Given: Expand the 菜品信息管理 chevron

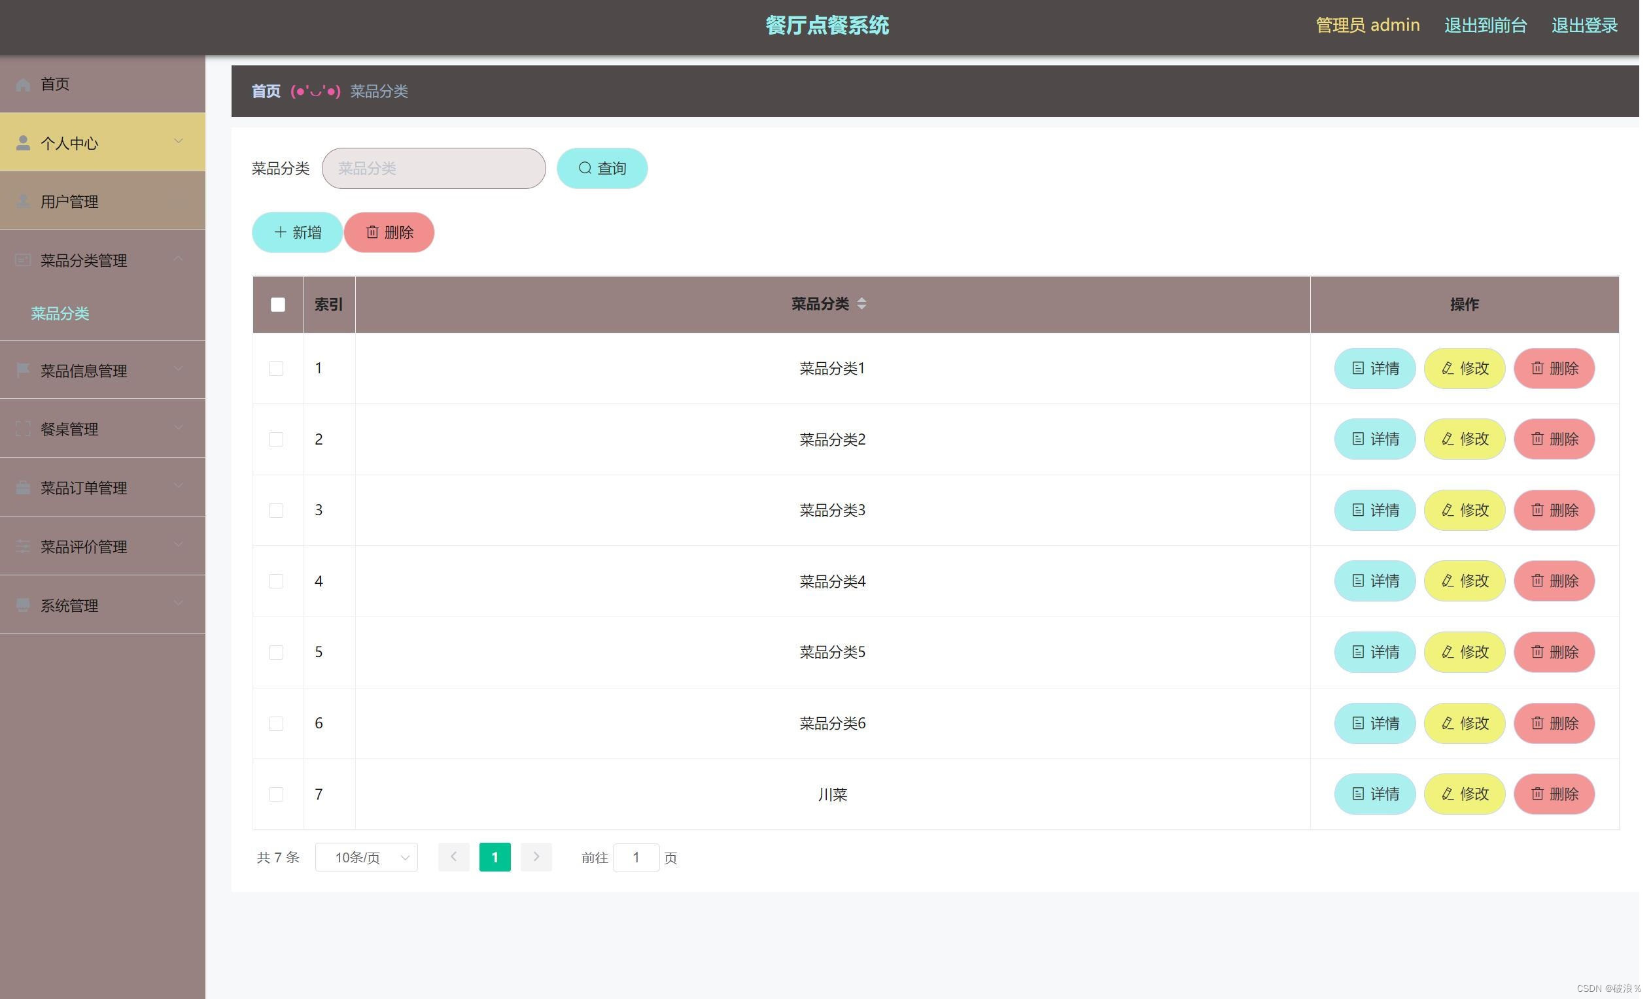Looking at the screenshot, I should point(178,369).
